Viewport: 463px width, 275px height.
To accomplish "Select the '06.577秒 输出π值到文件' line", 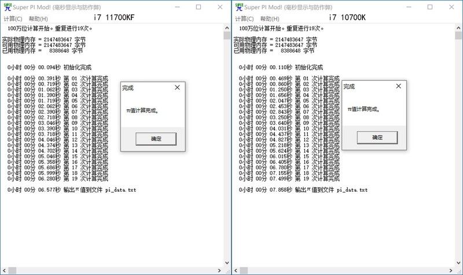I will tap(72, 190).
